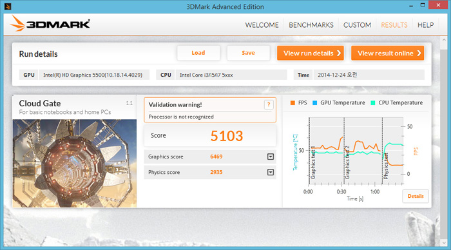This screenshot has height=250, width=451.
Task: Click the scrollbar up arrow
Action: [x=443, y=41]
